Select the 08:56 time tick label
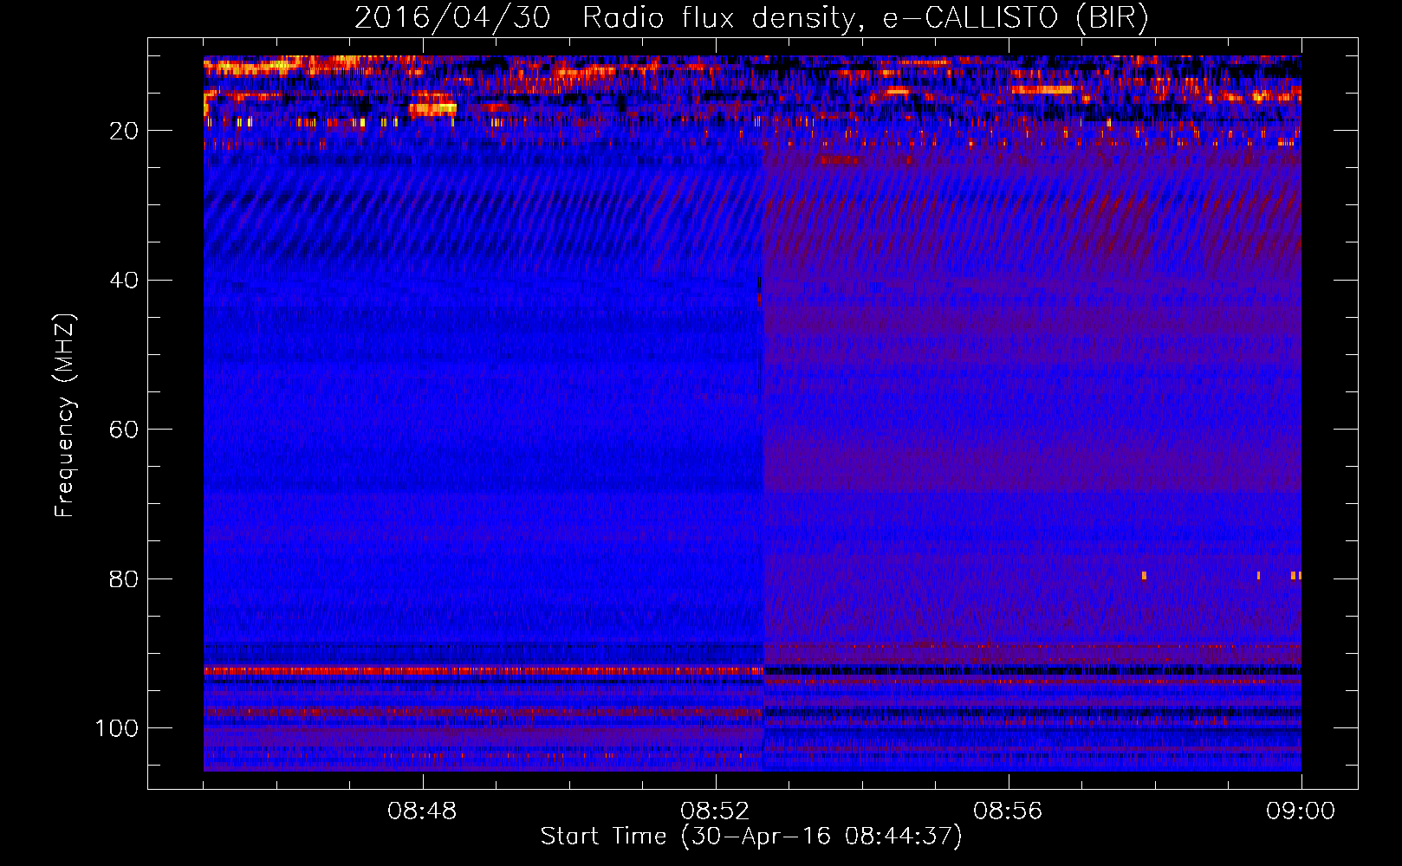Screen dimensions: 1402x866 coord(1008,811)
